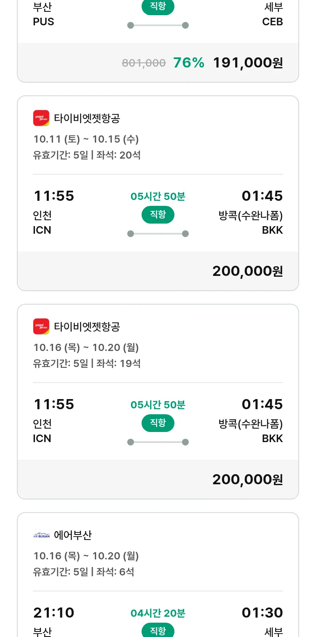Viewport: 316px width, 637px height.
Task: Select the CEB airport code
Action: pos(273,22)
